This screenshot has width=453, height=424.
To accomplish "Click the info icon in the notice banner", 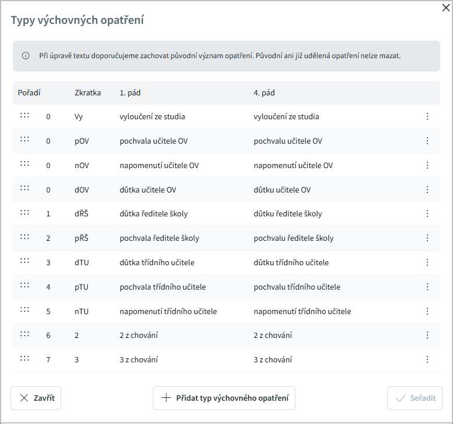I will (x=26, y=56).
